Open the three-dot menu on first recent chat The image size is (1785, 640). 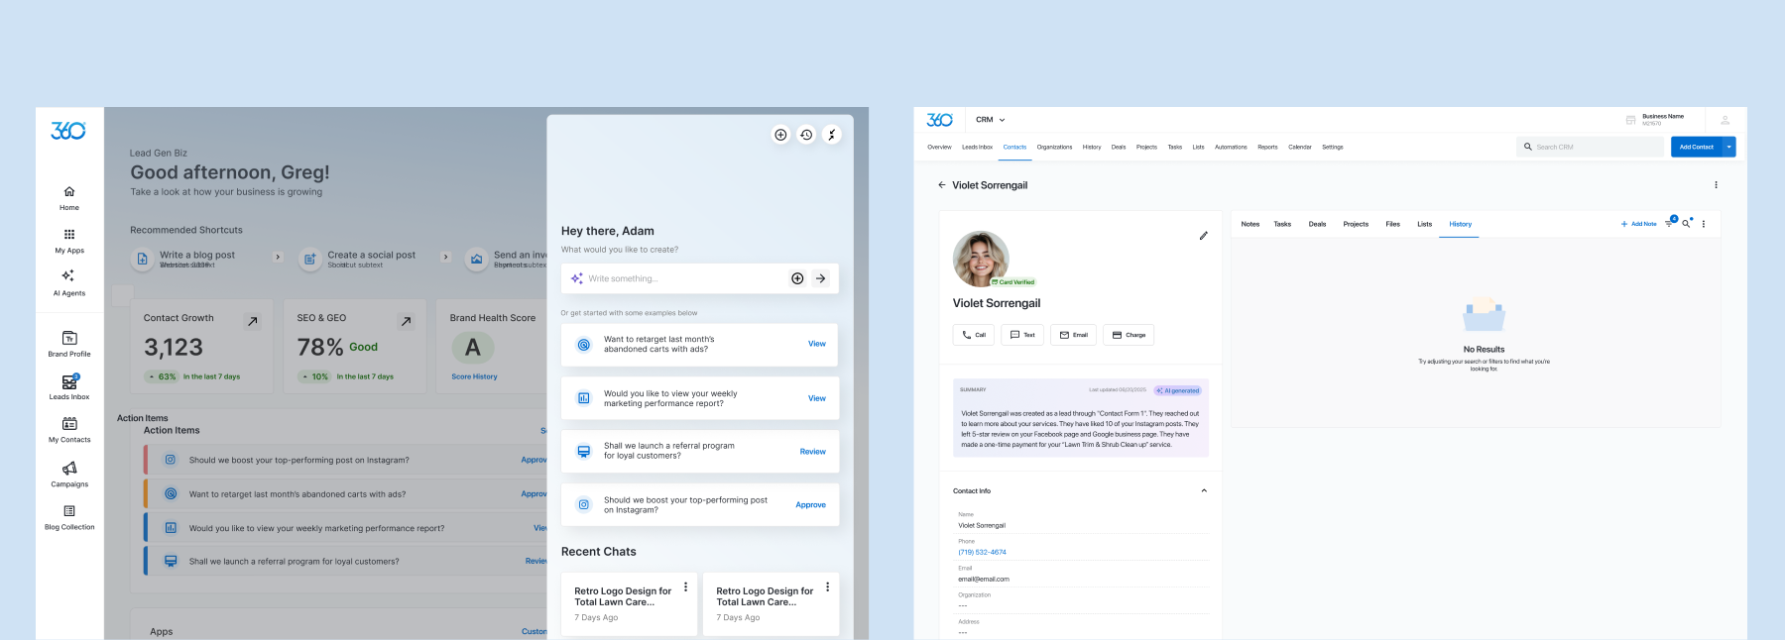(x=685, y=587)
